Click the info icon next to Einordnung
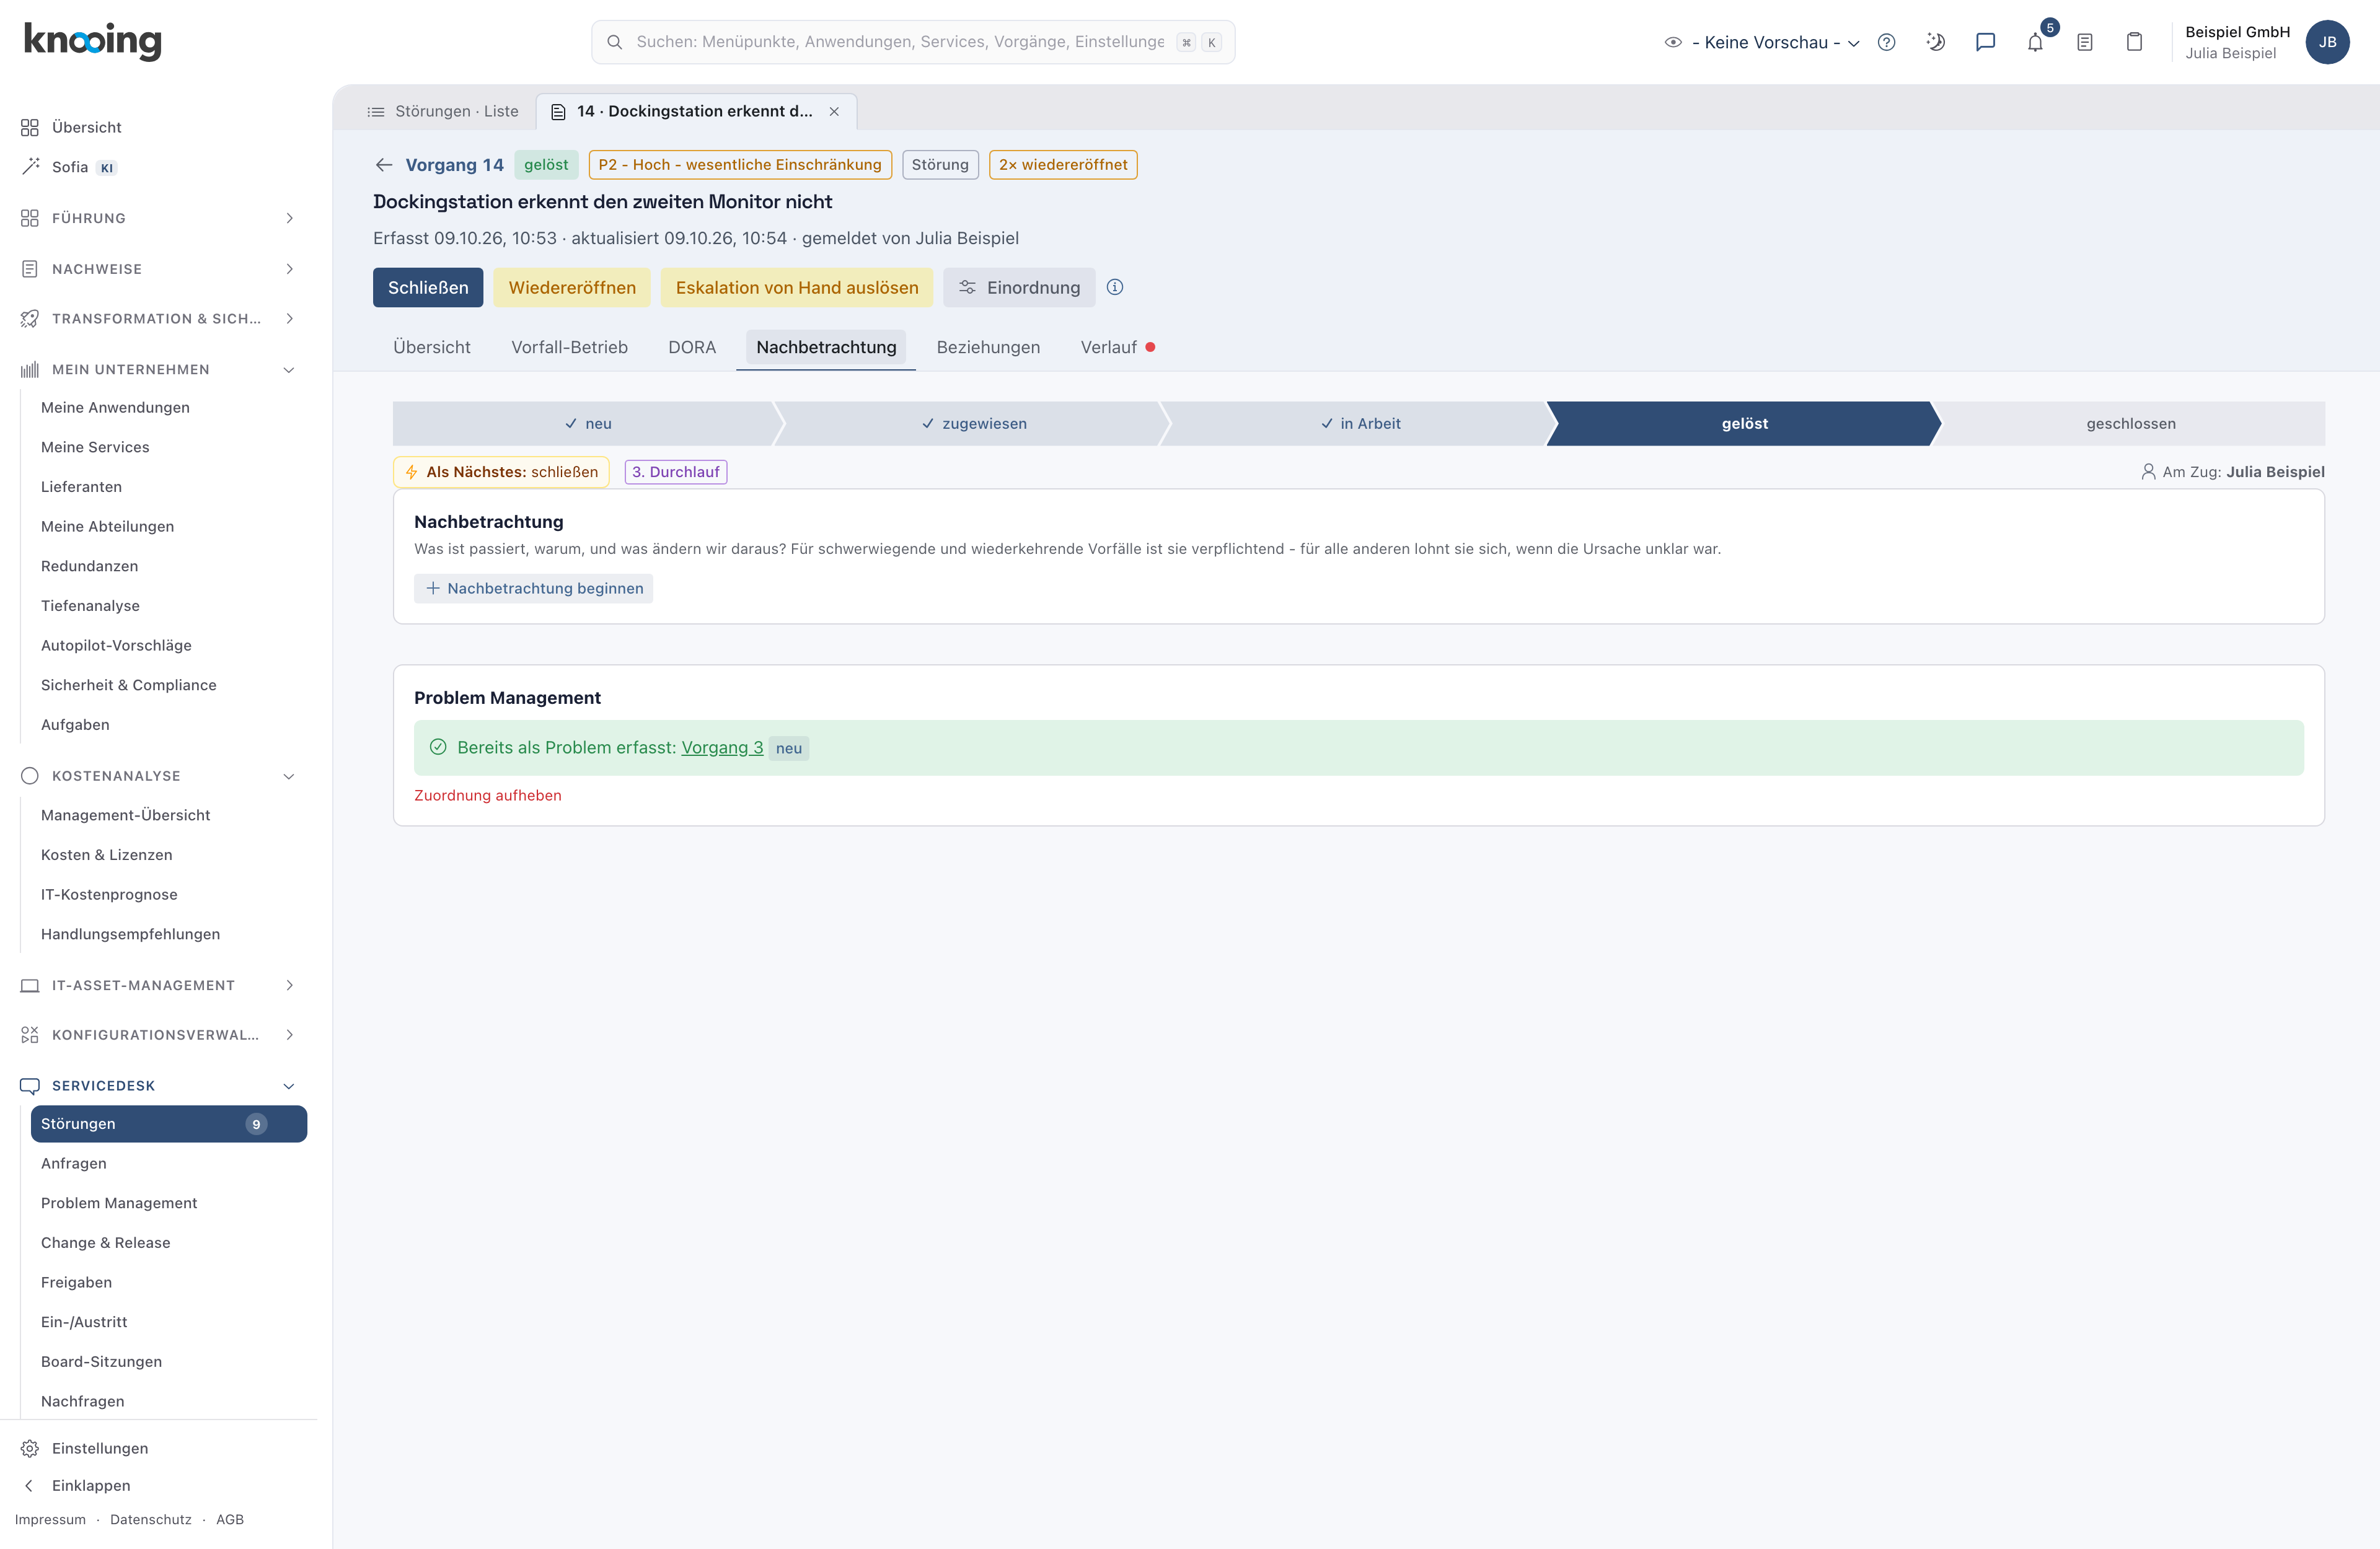 (x=1115, y=287)
